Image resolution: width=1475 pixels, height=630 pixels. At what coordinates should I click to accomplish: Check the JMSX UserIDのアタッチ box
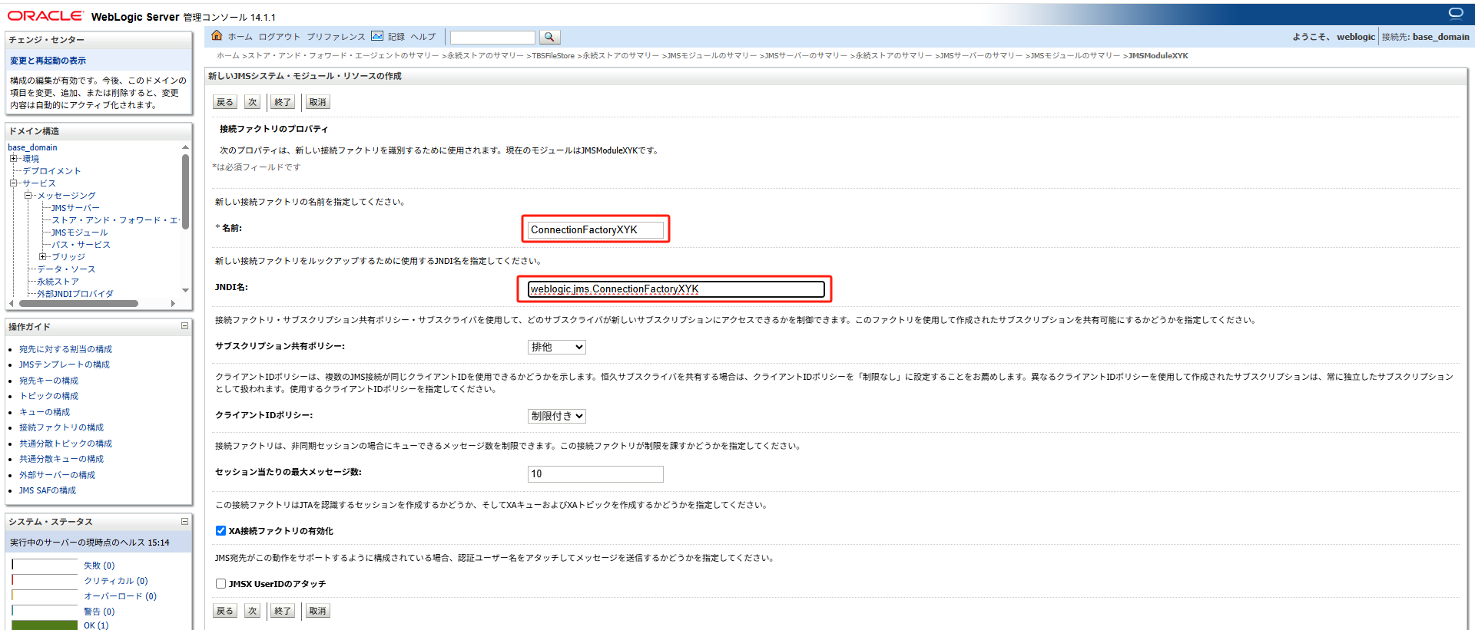click(220, 583)
